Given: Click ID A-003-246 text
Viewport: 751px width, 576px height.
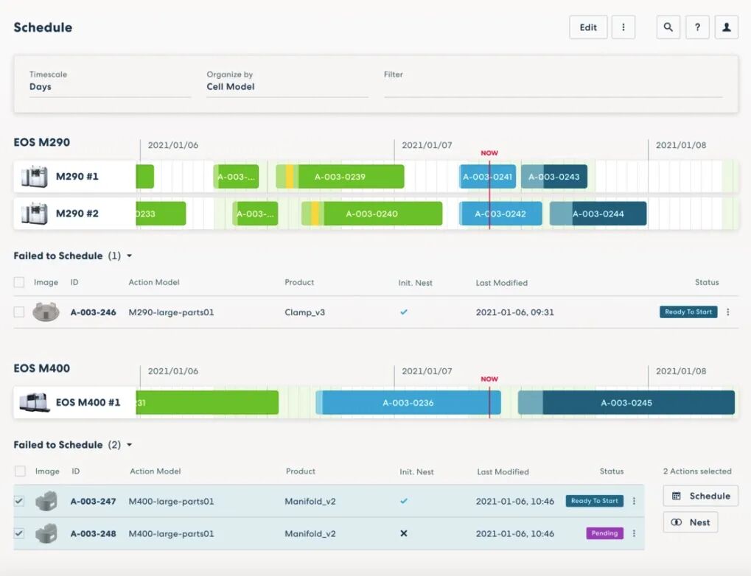Looking at the screenshot, I should click(x=93, y=312).
